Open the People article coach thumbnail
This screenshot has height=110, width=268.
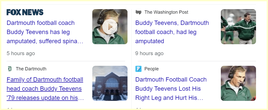[x=238, y=83]
